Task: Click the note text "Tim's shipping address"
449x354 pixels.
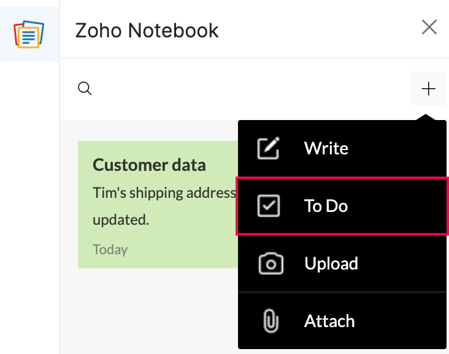Action: pos(164,193)
